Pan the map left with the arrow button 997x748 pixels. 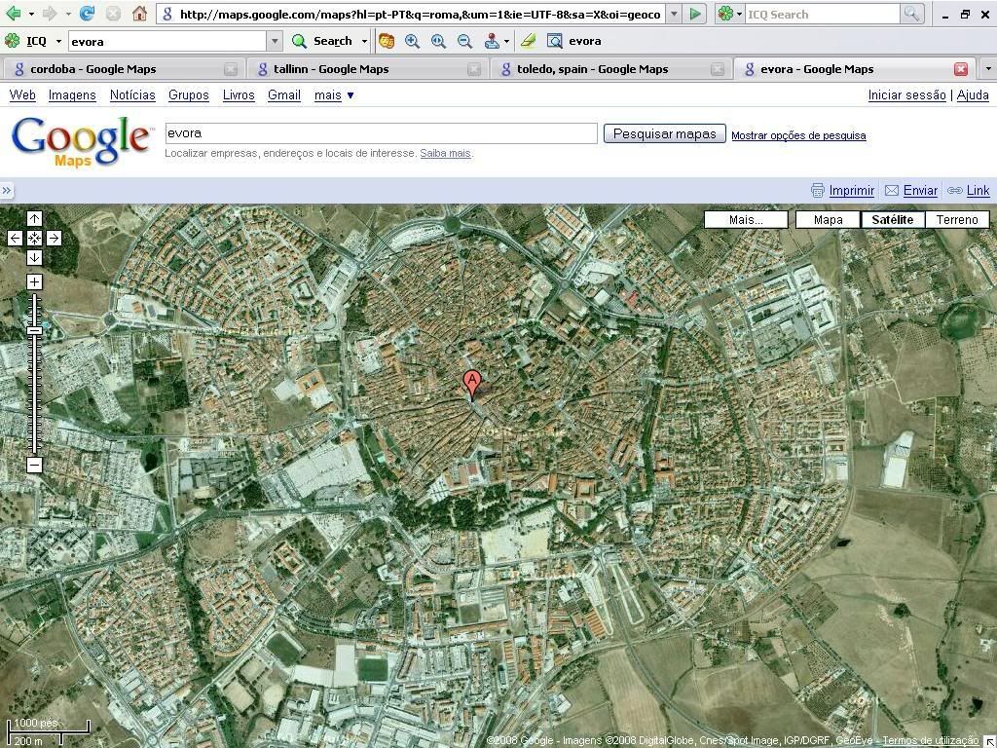(x=15, y=238)
